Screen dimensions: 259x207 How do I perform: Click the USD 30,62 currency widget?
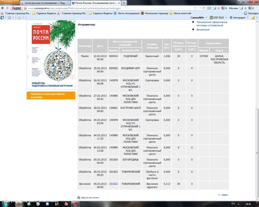pyautogui.click(x=220, y=18)
